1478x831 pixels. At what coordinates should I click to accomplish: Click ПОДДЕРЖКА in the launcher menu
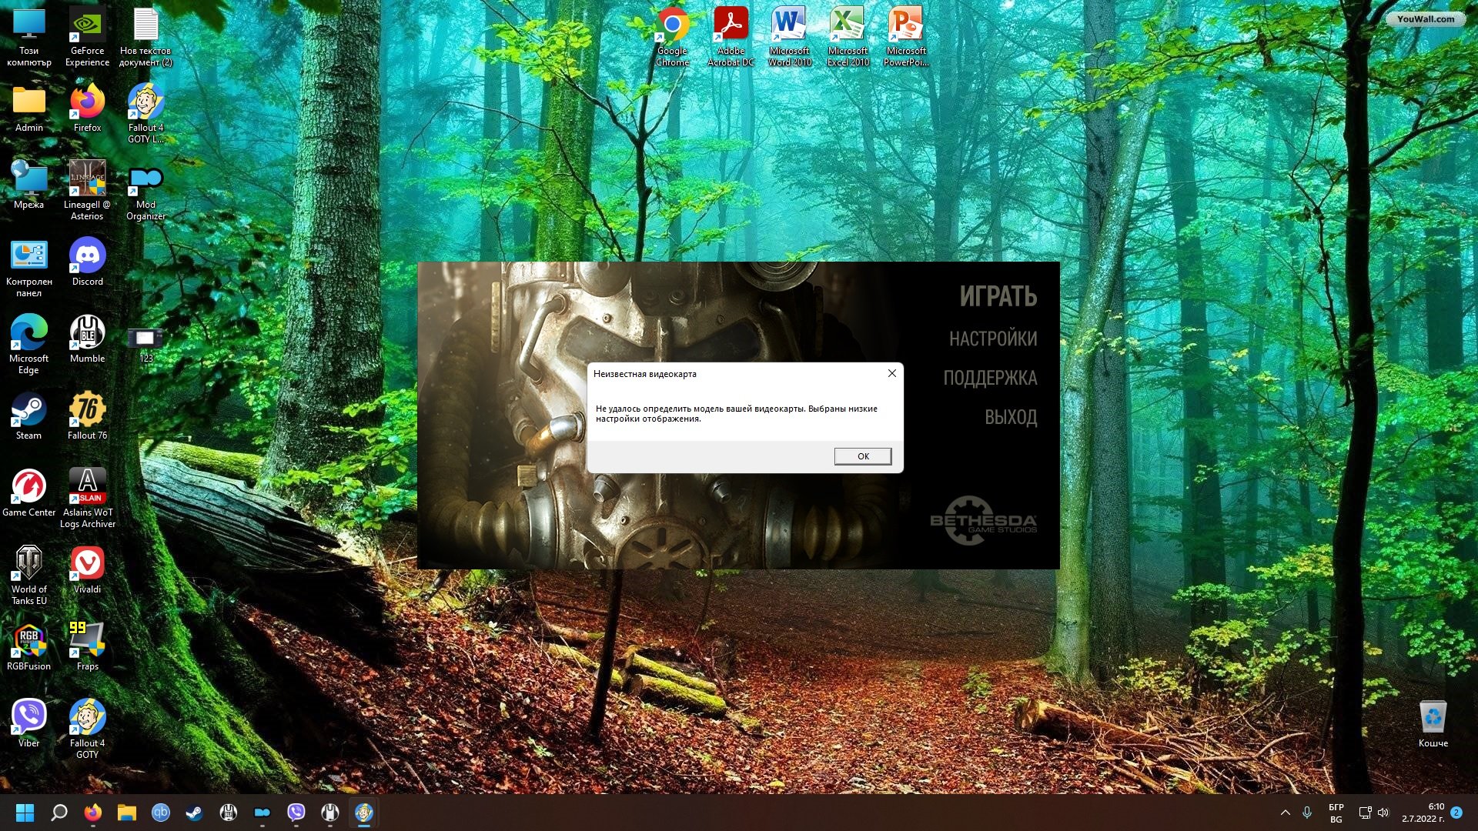[x=990, y=378]
